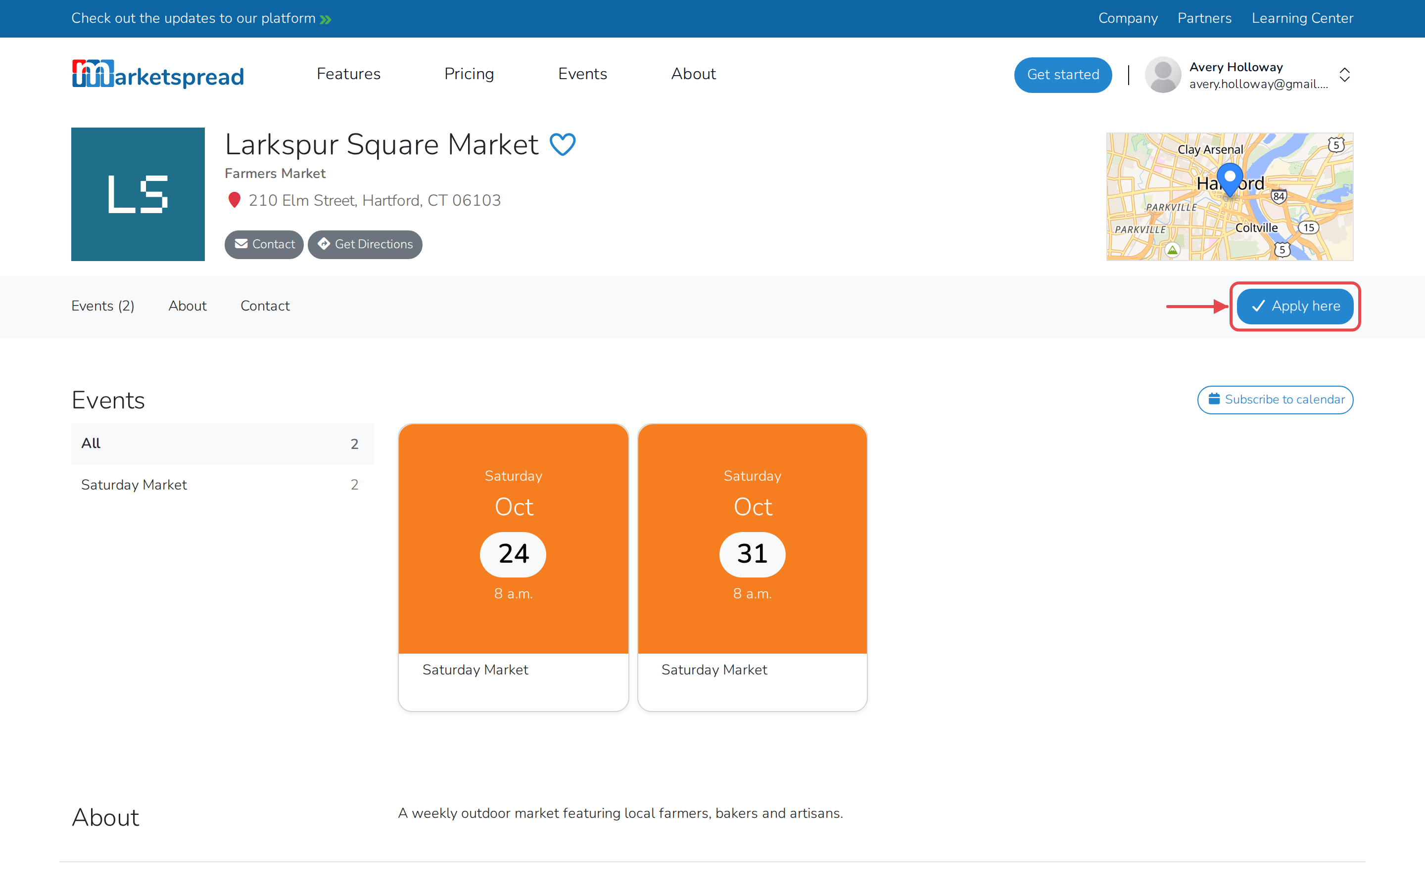Subscribe to calendar

tap(1276, 400)
